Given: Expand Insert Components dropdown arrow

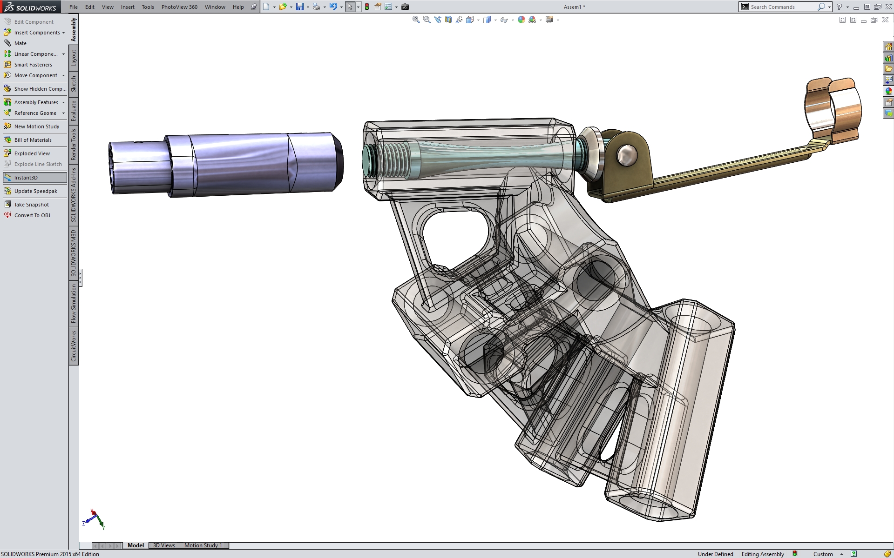Looking at the screenshot, I should point(64,33).
